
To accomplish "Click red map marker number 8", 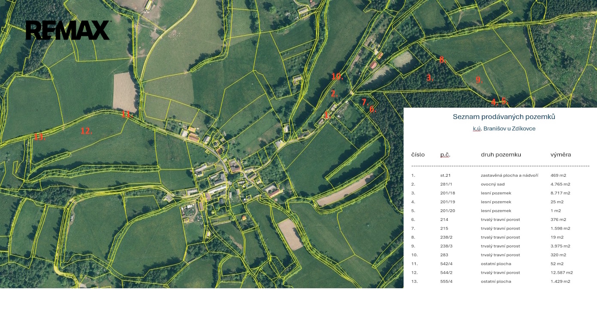I will pos(442,60).
